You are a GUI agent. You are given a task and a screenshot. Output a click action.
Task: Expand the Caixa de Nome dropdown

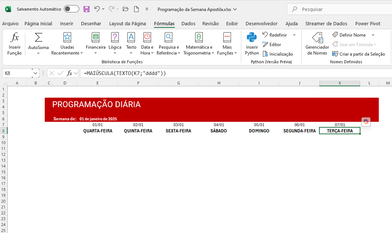point(35,73)
